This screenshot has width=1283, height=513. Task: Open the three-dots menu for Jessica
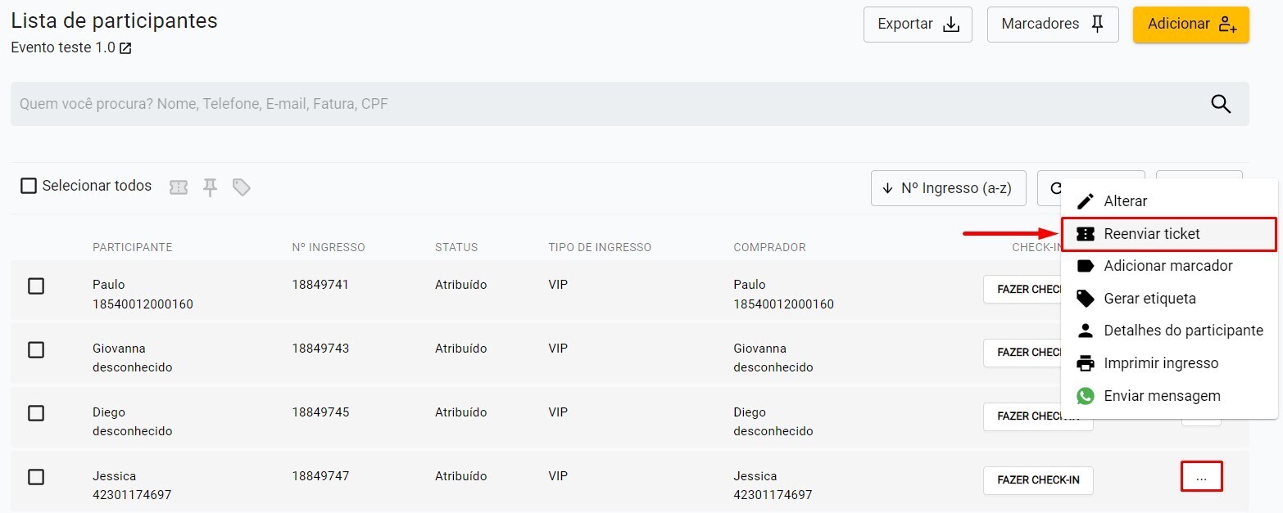coord(1201,477)
